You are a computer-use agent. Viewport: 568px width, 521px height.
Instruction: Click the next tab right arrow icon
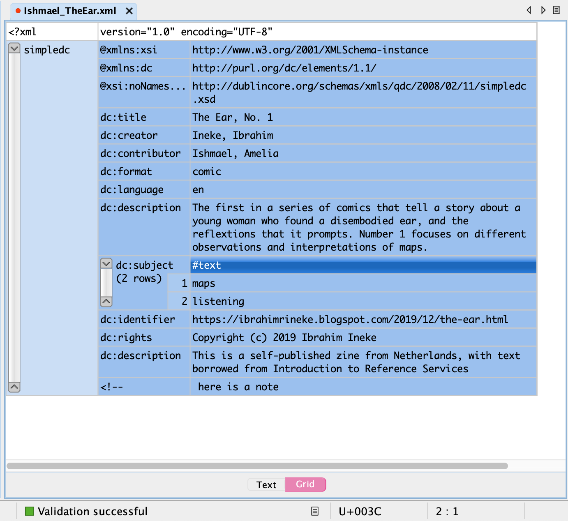point(543,10)
